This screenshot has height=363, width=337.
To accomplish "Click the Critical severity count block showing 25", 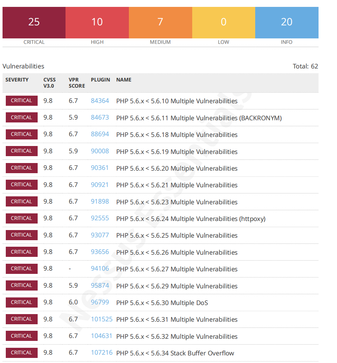I will point(34,22).
